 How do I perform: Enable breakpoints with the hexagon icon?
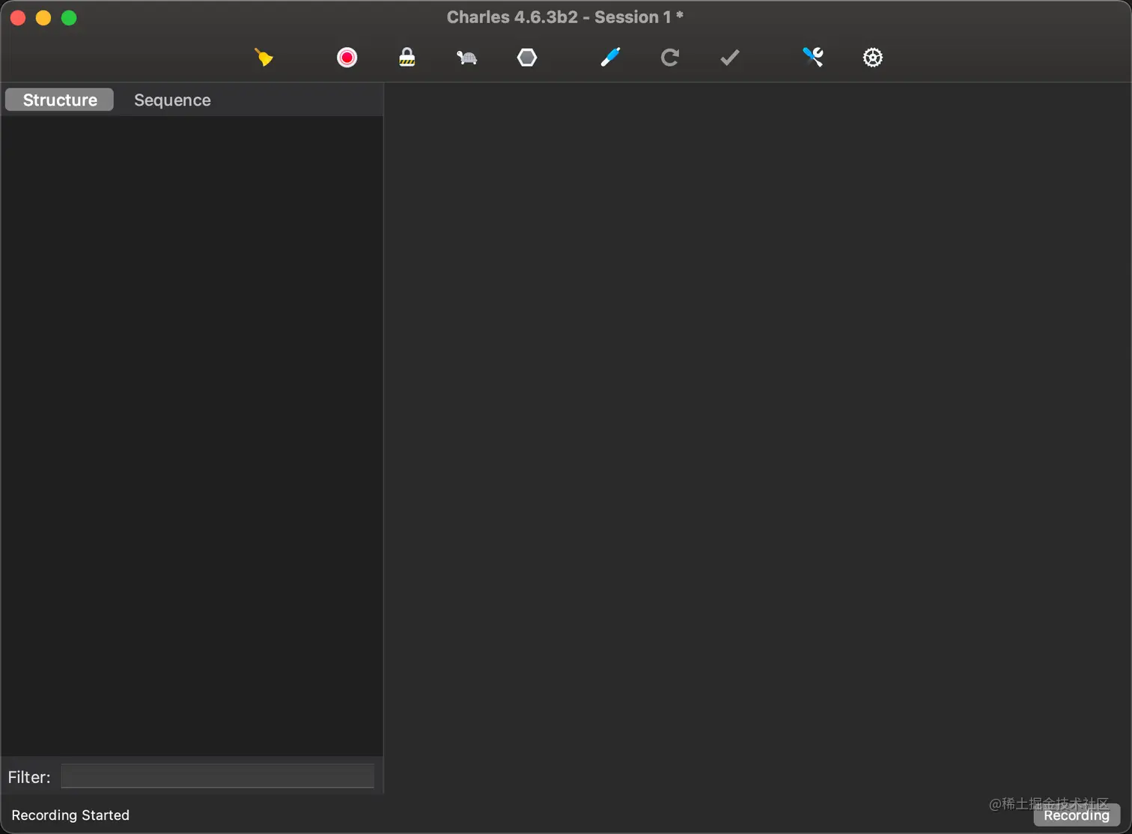(527, 58)
